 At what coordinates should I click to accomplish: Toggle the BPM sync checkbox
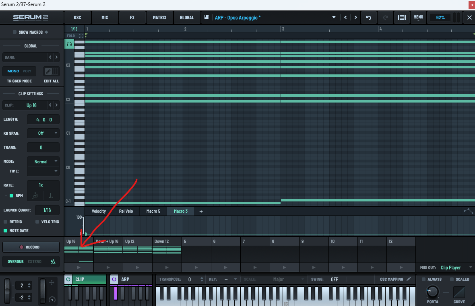tap(12, 195)
